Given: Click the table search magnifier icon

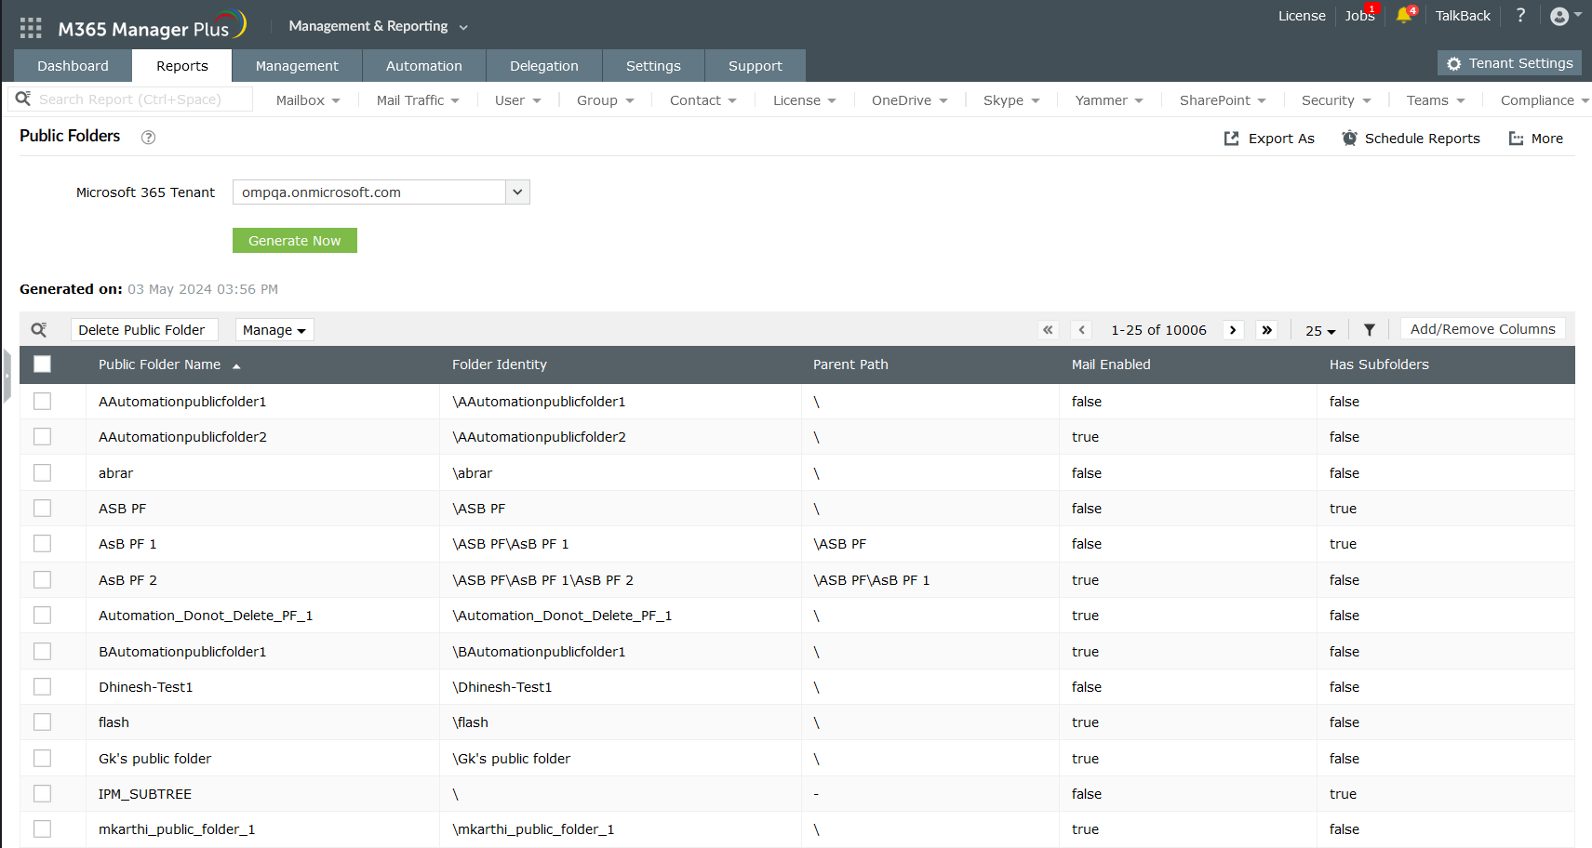Looking at the screenshot, I should click(x=39, y=330).
